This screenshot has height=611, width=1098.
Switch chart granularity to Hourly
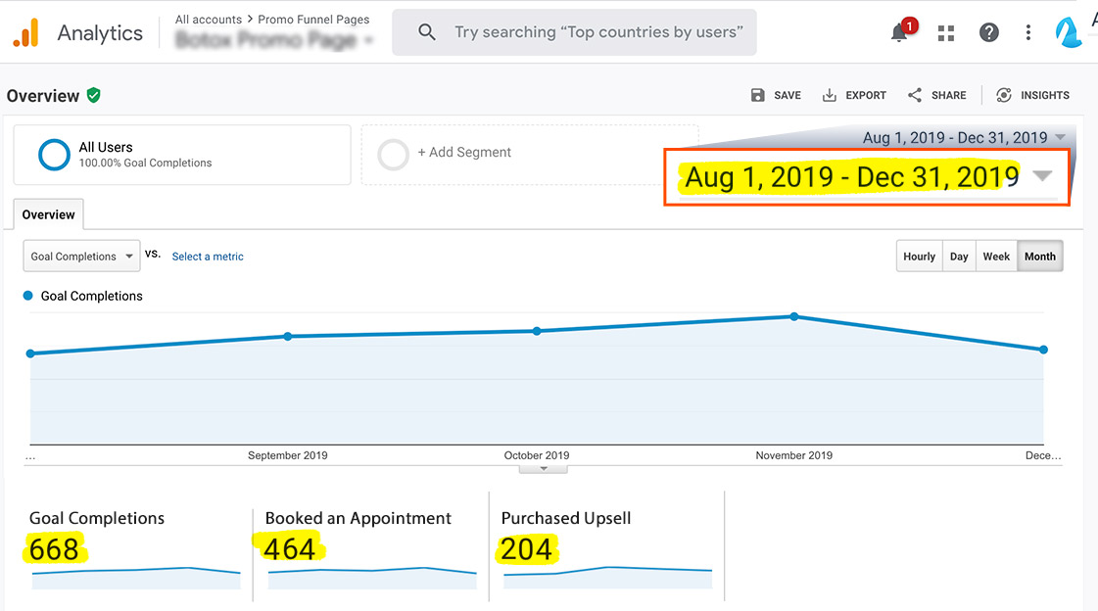click(919, 257)
